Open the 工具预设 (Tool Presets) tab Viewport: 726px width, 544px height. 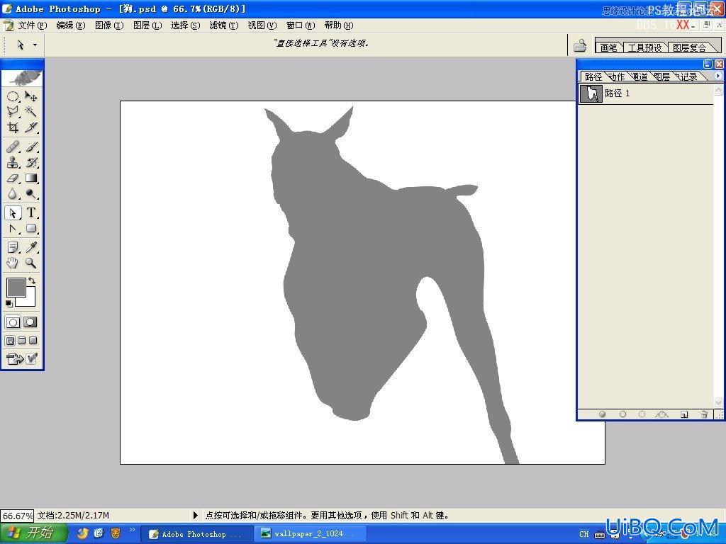point(644,47)
